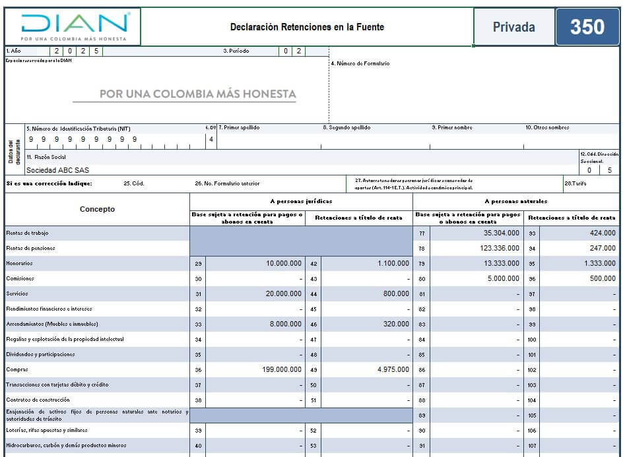This screenshot has width=625, height=457.
Task: Select cell 35.304.000 in Rentas de trabajo
Action: click(x=477, y=233)
